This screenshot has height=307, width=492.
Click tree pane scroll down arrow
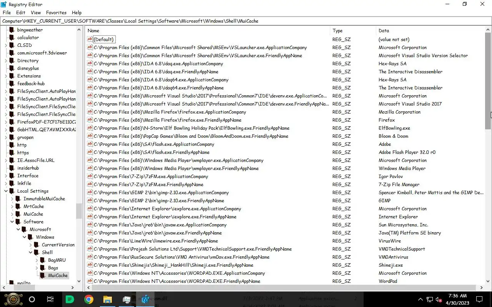(79, 281)
